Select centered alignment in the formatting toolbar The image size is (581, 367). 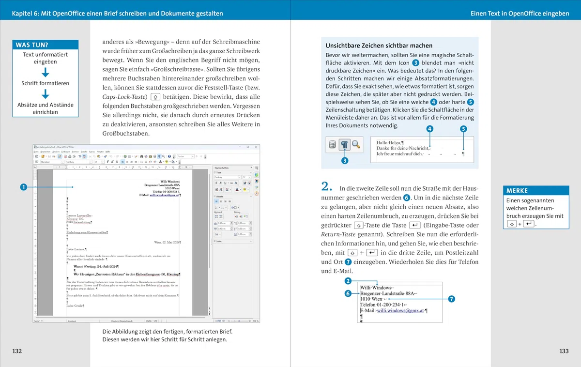[x=127, y=162]
